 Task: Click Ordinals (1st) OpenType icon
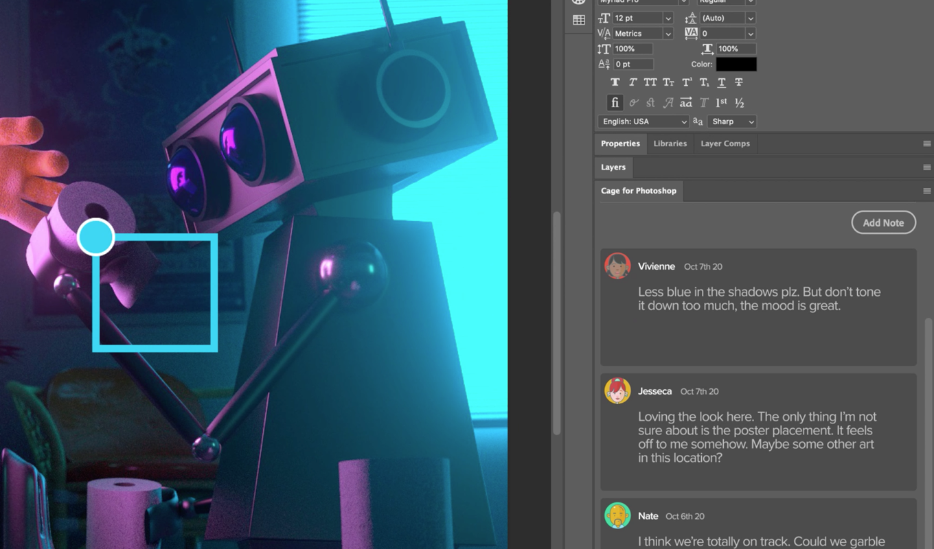pyautogui.click(x=721, y=103)
